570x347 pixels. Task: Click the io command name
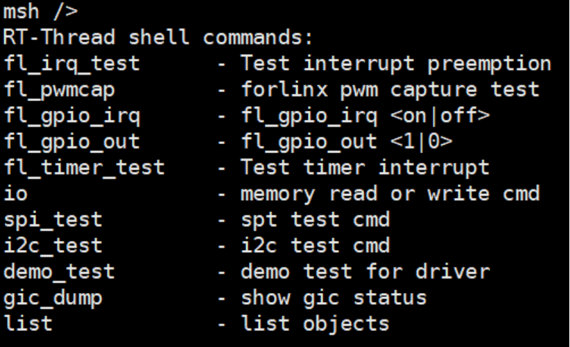click(16, 193)
